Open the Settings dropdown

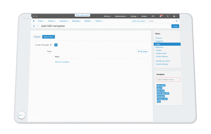pyautogui.click(x=134, y=16)
